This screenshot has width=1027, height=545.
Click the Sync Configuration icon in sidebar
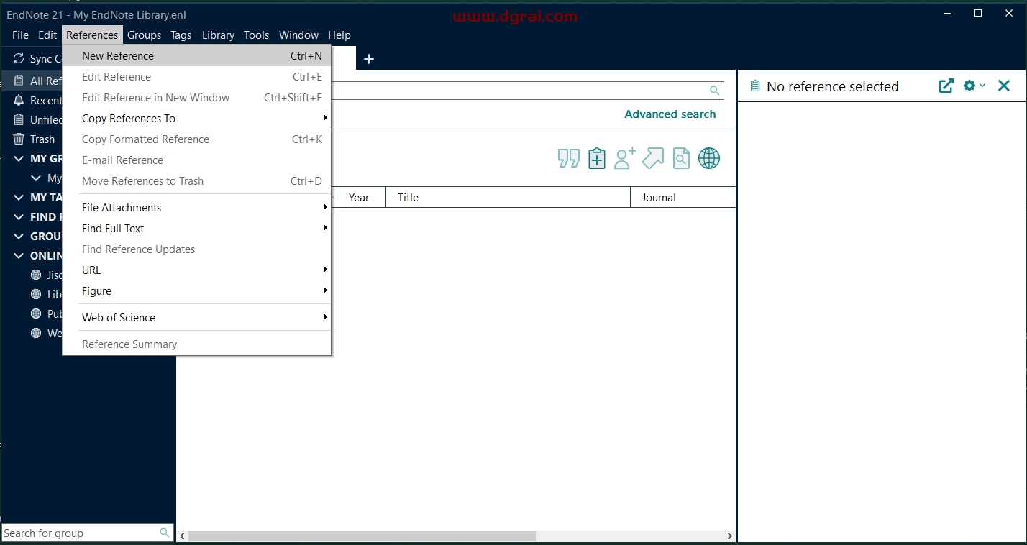point(19,59)
